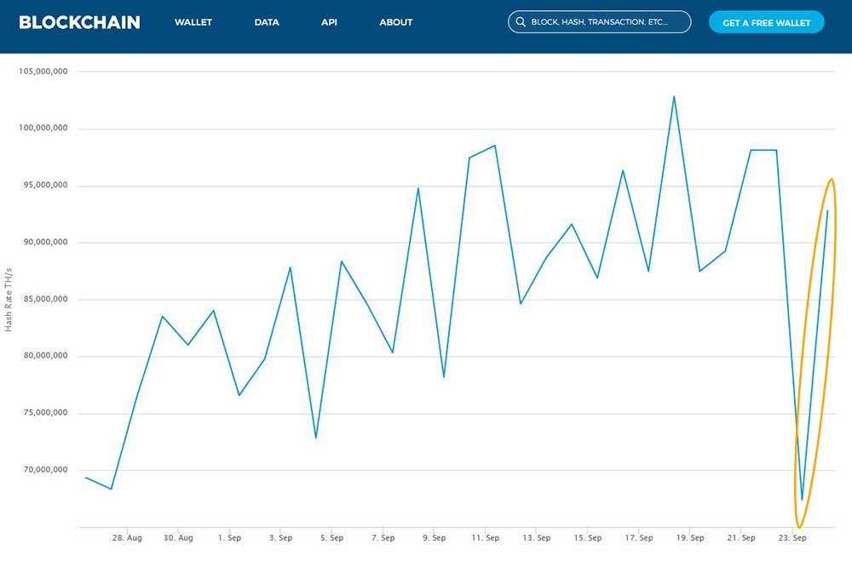Click the 9. Sep date label
This screenshot has height=568, width=852.
pos(435,537)
